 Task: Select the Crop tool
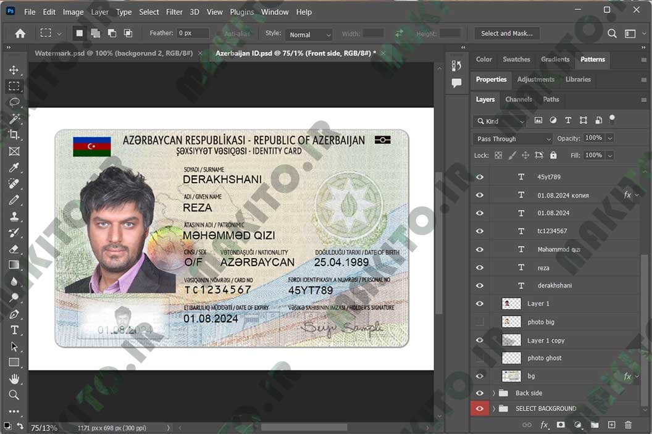(x=14, y=135)
